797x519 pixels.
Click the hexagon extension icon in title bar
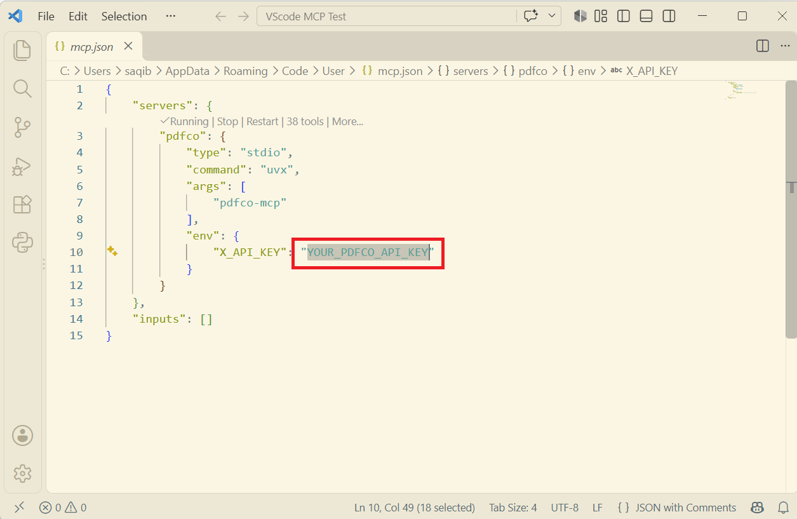tap(580, 17)
